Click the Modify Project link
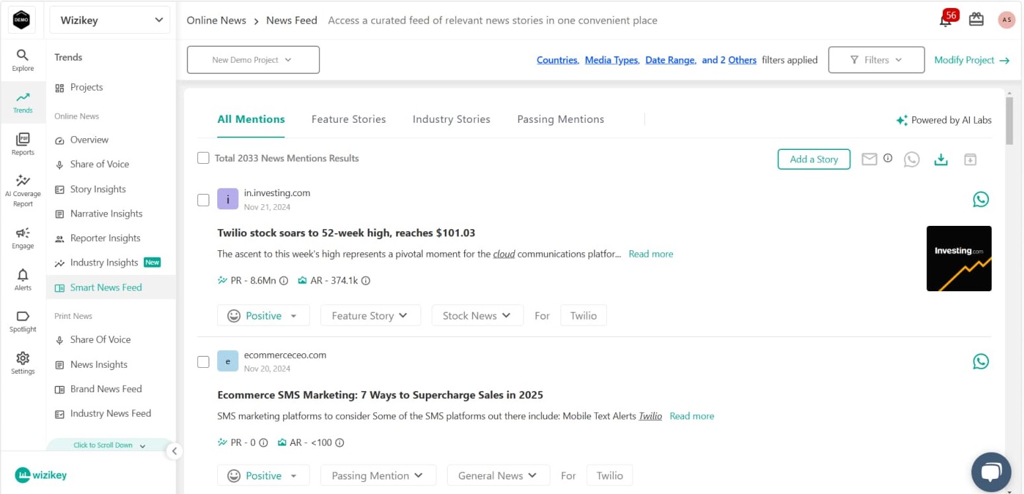Image resolution: width=1024 pixels, height=494 pixels. point(972,60)
